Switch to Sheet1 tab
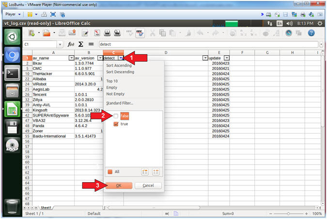Image resolution: width=327 pixels, height=219 pixels. (46, 207)
